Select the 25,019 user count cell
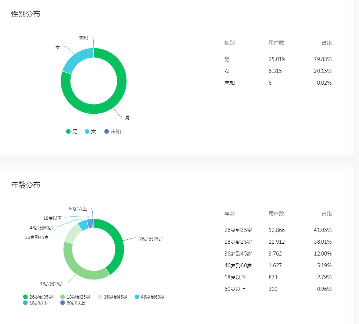This screenshot has height=324, width=359. click(x=276, y=59)
